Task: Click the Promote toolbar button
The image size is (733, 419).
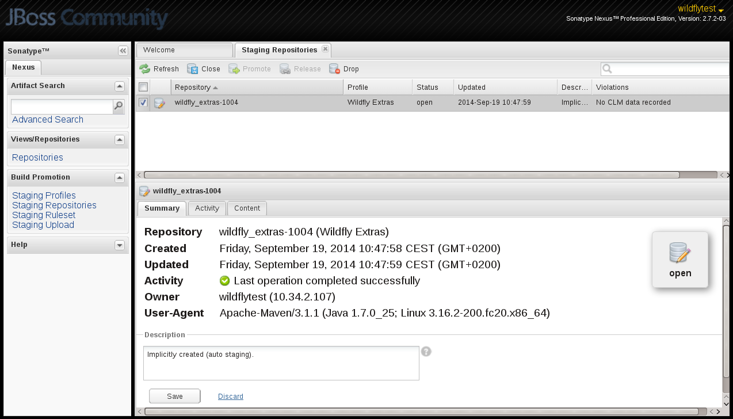Action: point(250,69)
